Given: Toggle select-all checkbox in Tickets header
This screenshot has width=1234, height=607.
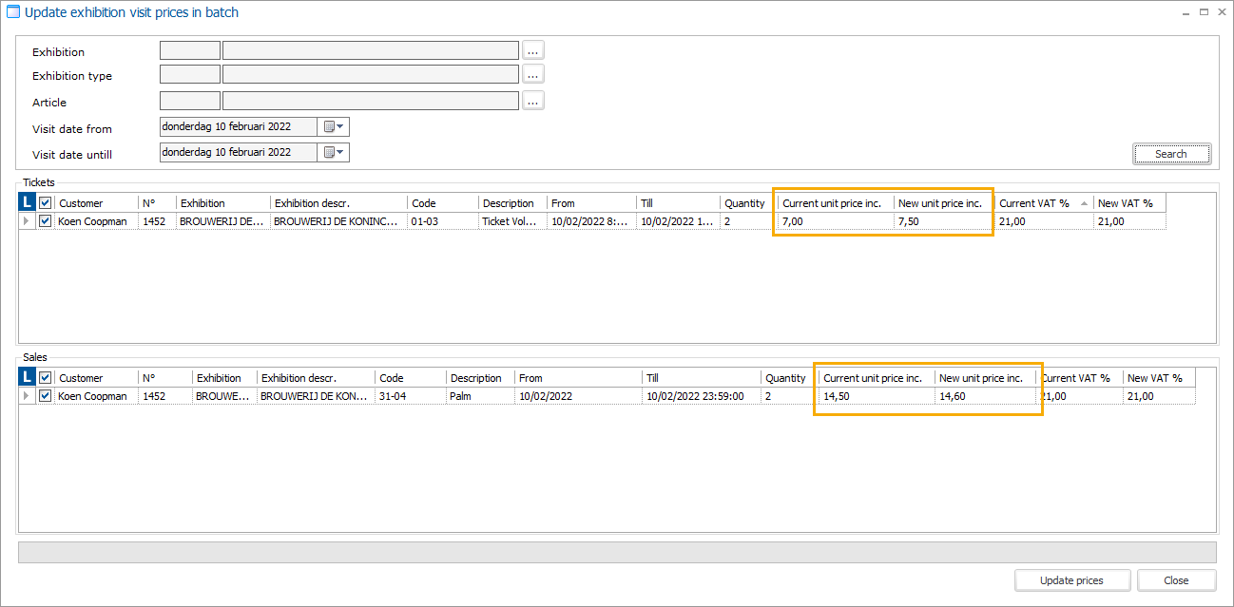Looking at the screenshot, I should tap(46, 202).
